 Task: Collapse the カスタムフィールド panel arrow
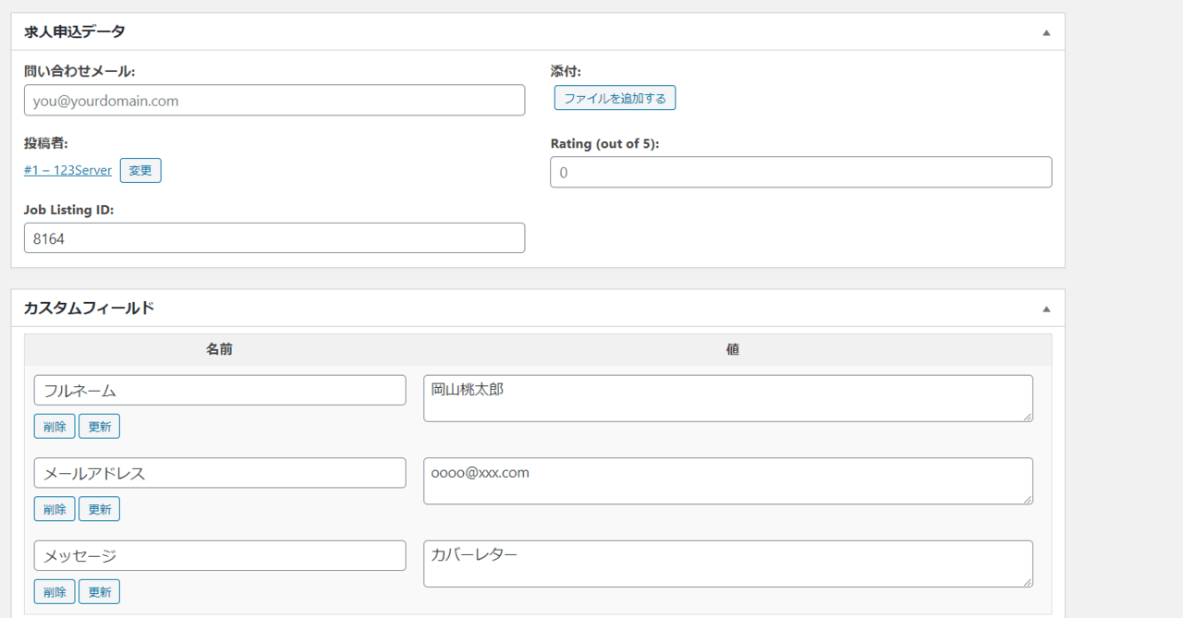(1046, 309)
